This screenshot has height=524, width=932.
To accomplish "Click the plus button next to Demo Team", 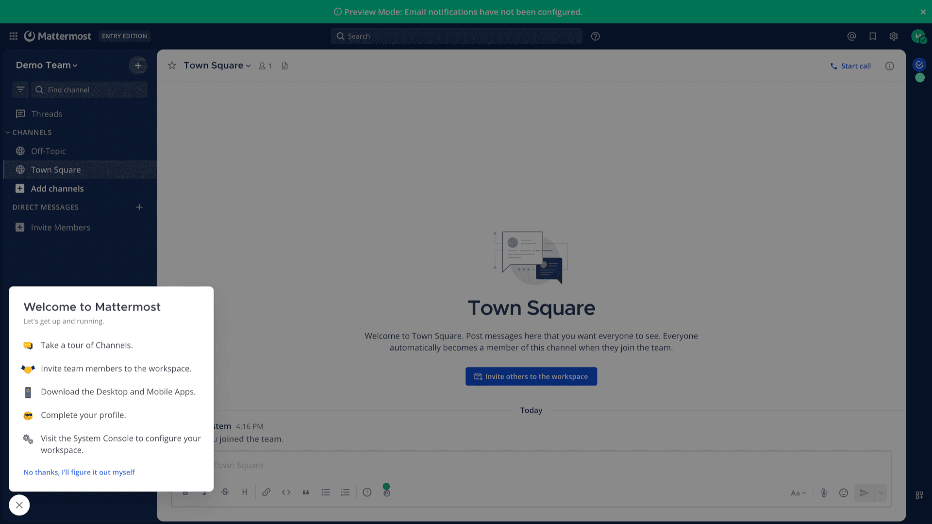I will pyautogui.click(x=138, y=65).
